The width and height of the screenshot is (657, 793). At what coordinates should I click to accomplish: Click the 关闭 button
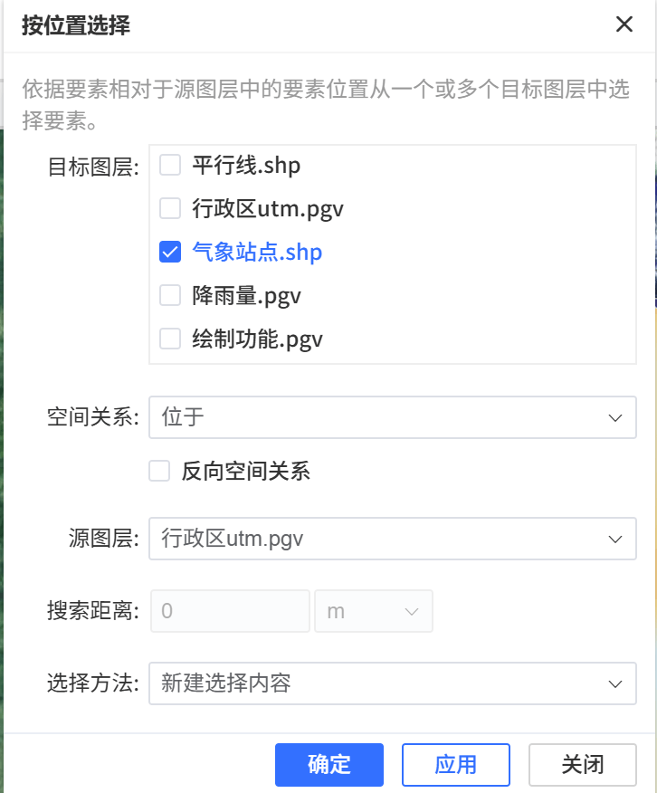(584, 764)
